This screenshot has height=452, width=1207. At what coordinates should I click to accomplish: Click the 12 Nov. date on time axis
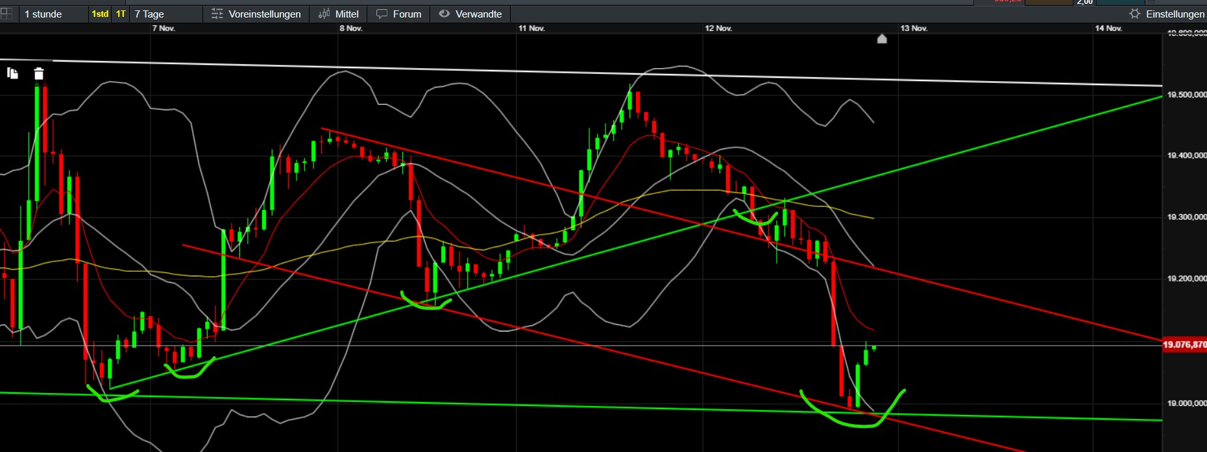click(718, 28)
